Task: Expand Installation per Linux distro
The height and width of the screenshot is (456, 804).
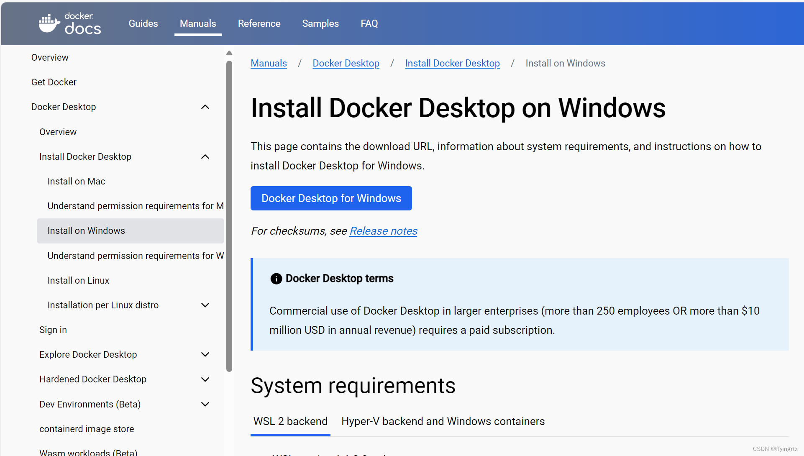Action: tap(205, 305)
